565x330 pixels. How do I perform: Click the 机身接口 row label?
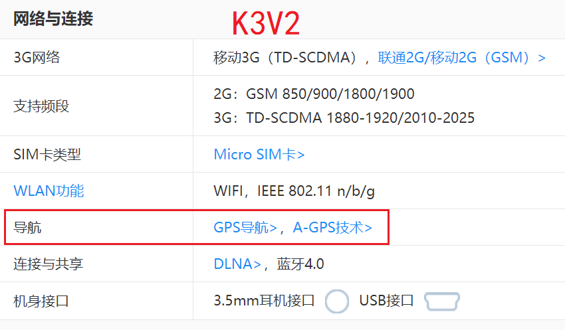41,301
